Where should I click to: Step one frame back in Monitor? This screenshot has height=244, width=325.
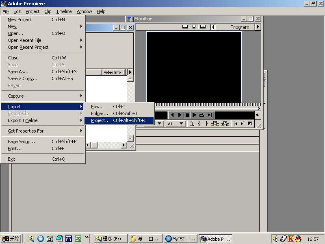pyautogui.click(x=172, y=115)
